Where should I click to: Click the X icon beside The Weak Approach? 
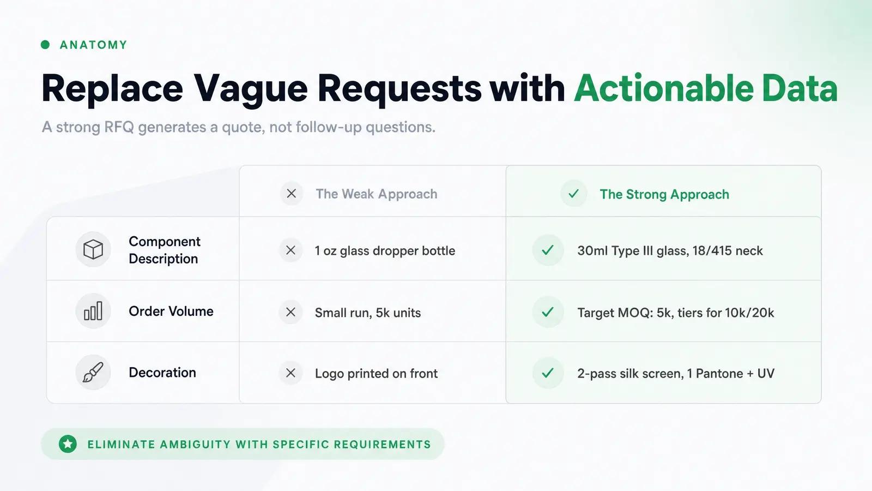[292, 194]
